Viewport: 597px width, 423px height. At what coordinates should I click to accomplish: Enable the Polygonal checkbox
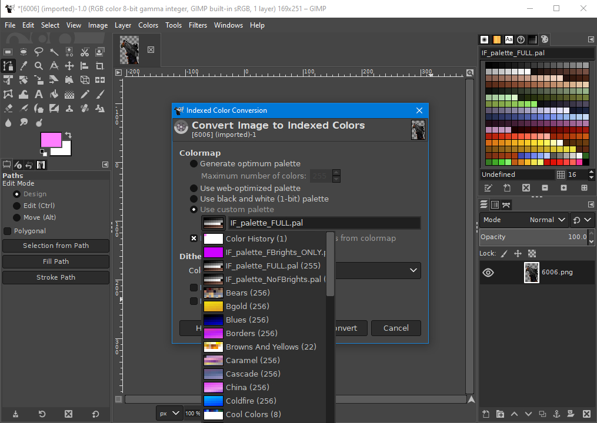click(x=7, y=231)
